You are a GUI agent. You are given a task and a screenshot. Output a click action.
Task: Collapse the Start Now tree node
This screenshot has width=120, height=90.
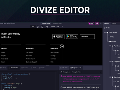point(110,77)
